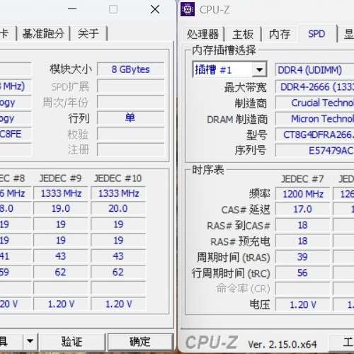354x354 pixels.
Task: Click the JEDEC #7 tRAS value 39
Action: tap(303, 257)
